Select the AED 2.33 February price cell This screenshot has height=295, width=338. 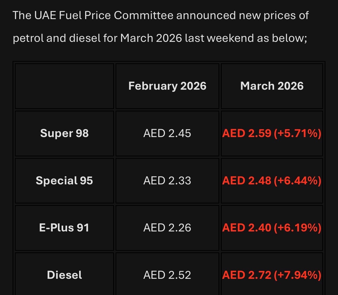click(167, 181)
